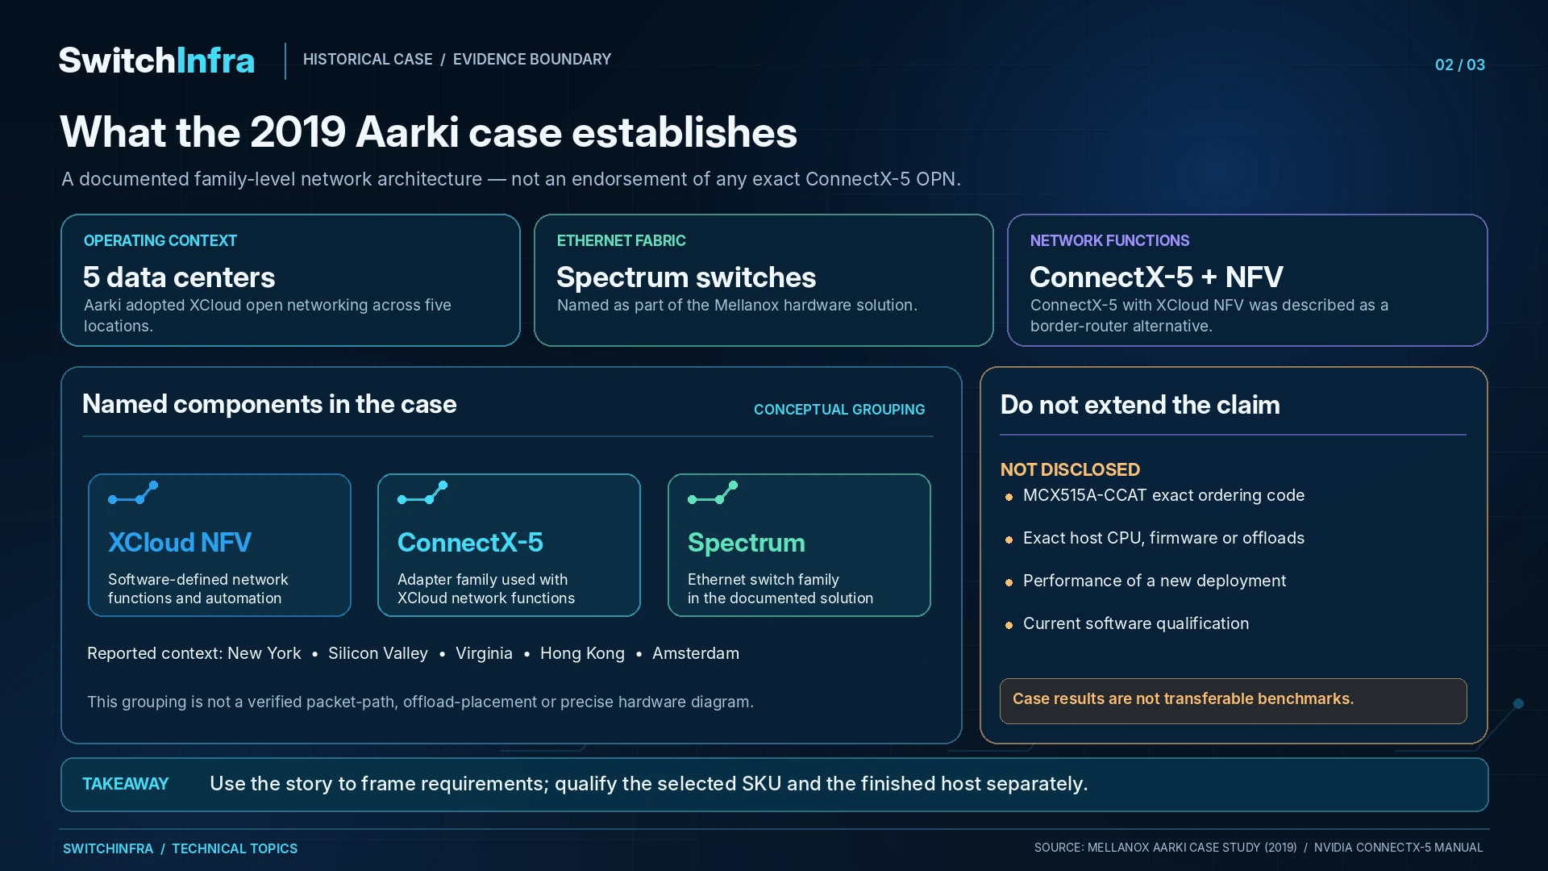
Task: Click Silicon Valley in reported context
Action: [378, 653]
